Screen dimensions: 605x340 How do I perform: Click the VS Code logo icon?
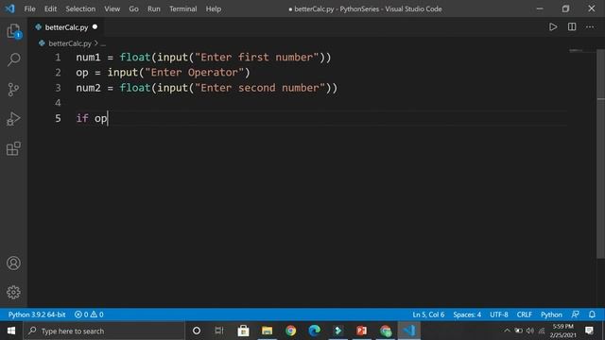click(10, 8)
